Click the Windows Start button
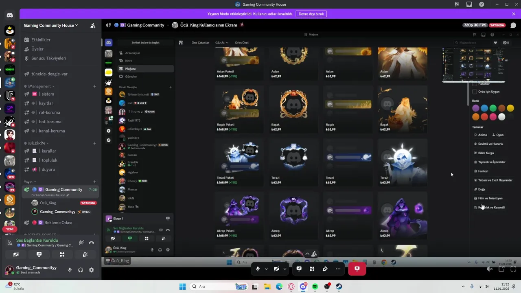This screenshot has height=293, width=521. pyautogui.click(x=182, y=286)
